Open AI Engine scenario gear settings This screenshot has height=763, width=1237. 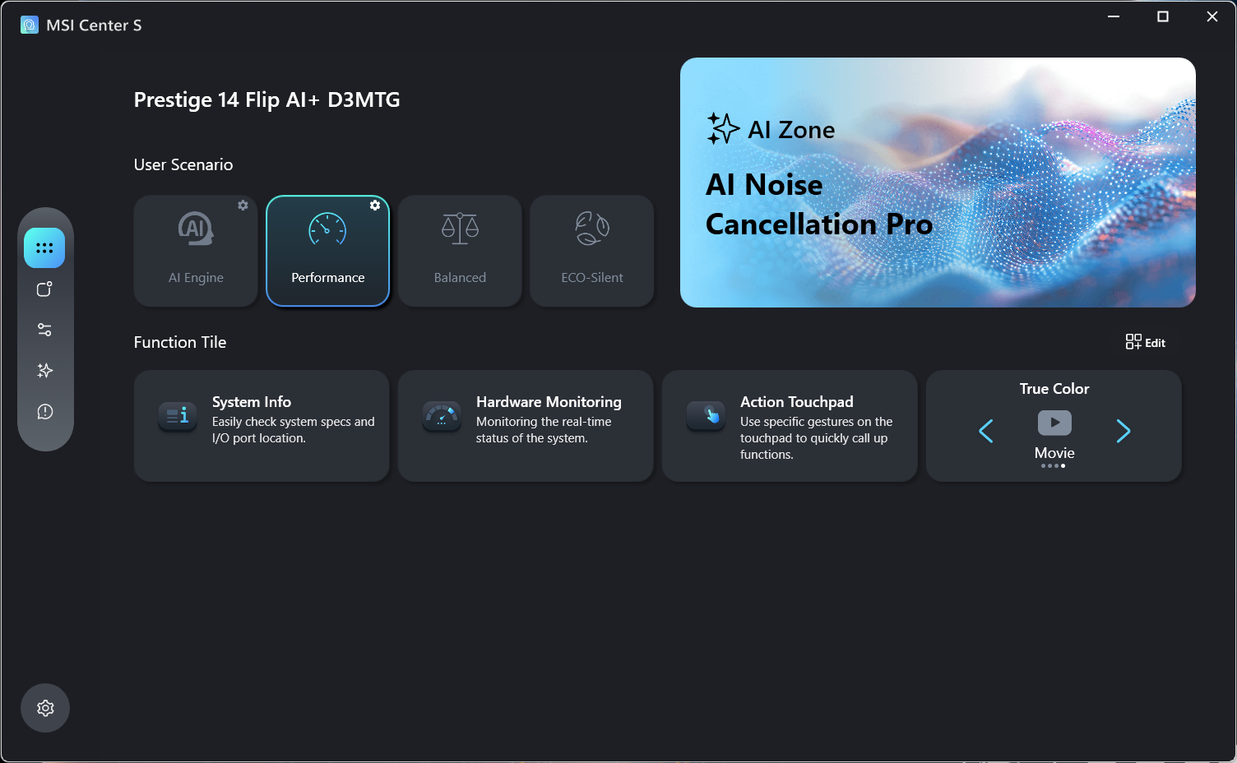tap(243, 206)
